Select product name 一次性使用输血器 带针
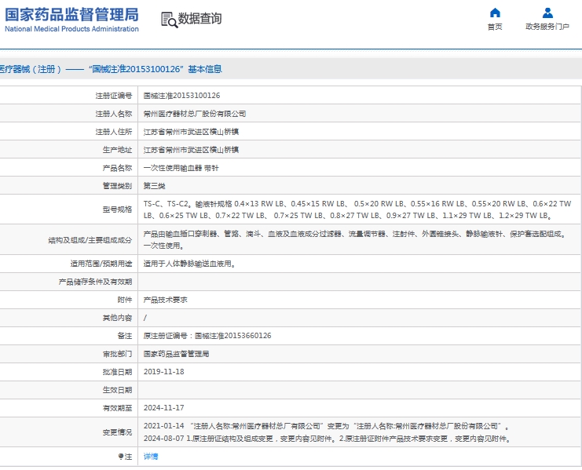Viewport: 582px width, 470px height. coord(181,168)
